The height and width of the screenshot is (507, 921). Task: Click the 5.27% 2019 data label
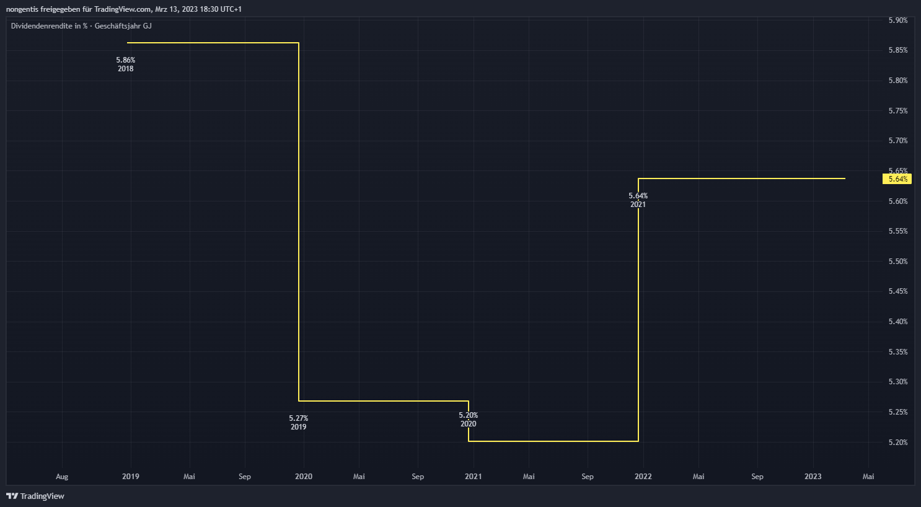tap(299, 423)
